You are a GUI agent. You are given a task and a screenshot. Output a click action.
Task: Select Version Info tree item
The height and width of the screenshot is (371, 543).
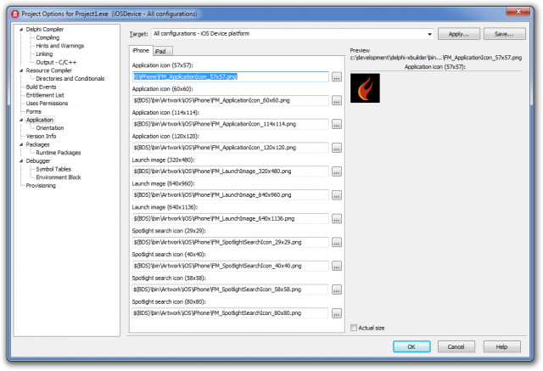tap(41, 136)
